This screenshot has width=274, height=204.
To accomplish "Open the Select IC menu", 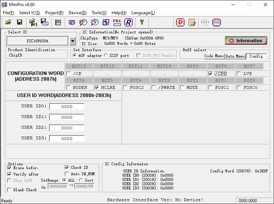I will [x=29, y=13].
